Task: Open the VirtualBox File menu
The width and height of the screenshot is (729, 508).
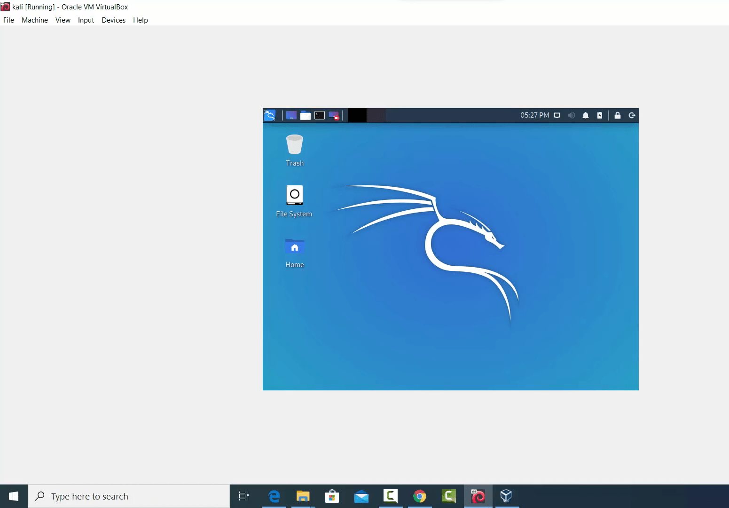Action: tap(8, 20)
